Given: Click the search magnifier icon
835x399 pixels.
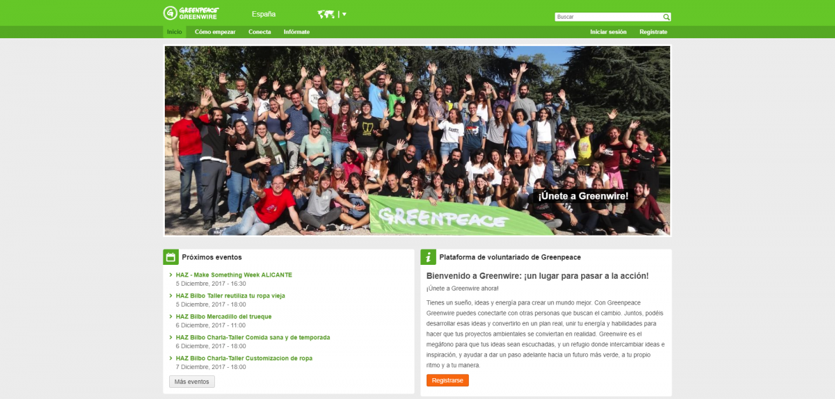Looking at the screenshot, I should coord(666,17).
